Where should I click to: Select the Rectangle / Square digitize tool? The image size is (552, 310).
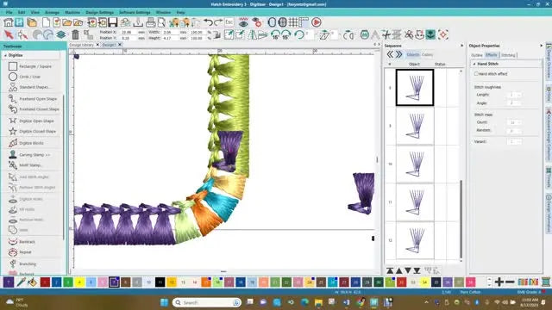pos(30,66)
